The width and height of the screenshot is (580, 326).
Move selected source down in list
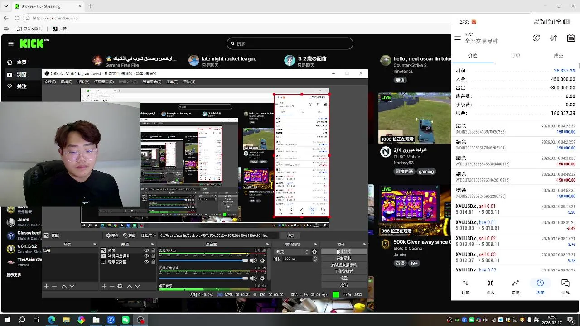coord(137,286)
